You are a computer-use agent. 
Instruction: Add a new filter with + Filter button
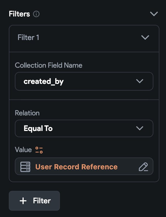(34, 201)
